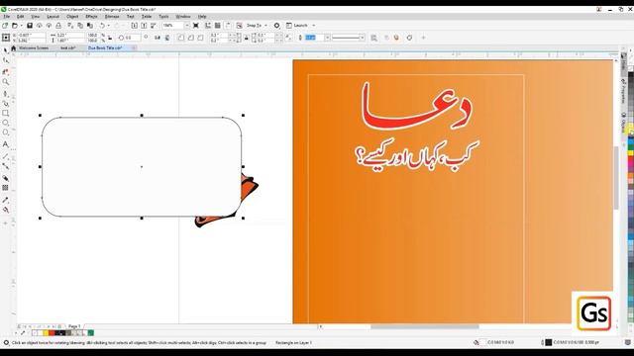Click the Import icon
634x356 pixels.
coord(135,26)
